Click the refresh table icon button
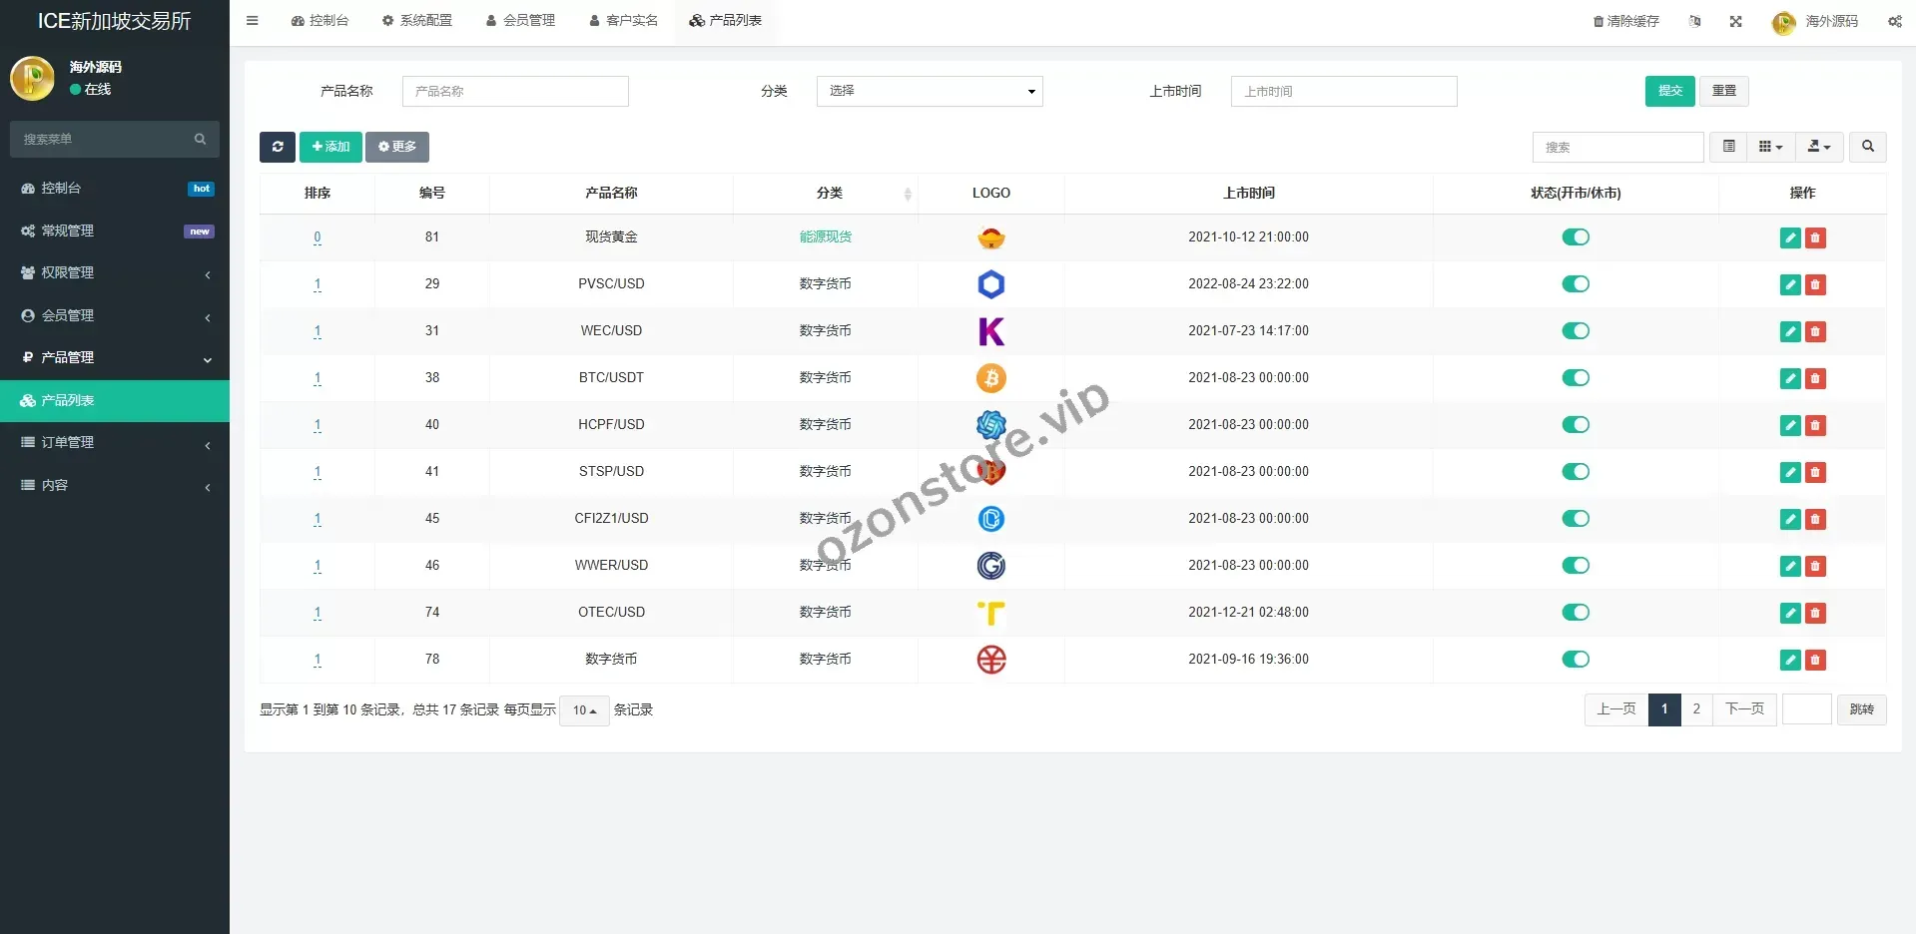The image size is (1916, 934). pyautogui.click(x=277, y=147)
